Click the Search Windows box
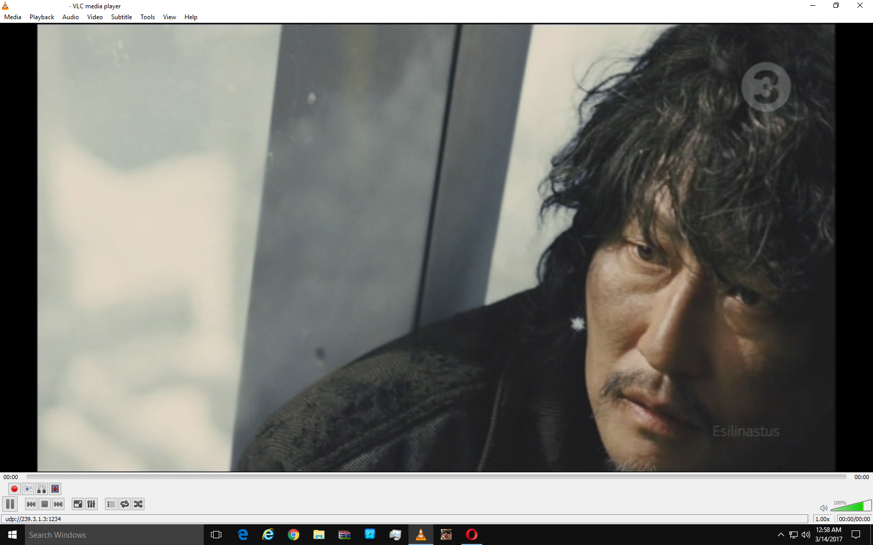 tap(114, 535)
